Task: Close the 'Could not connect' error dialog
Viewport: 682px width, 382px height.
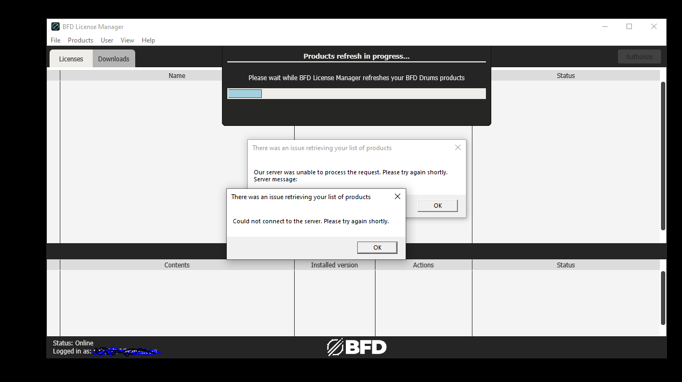Action: (x=398, y=196)
